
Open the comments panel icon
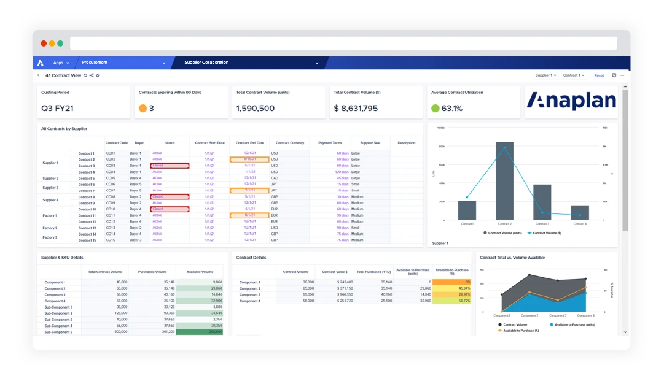(x=614, y=75)
